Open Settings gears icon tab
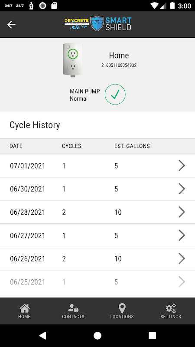The width and height of the screenshot is (195, 347). (171, 311)
